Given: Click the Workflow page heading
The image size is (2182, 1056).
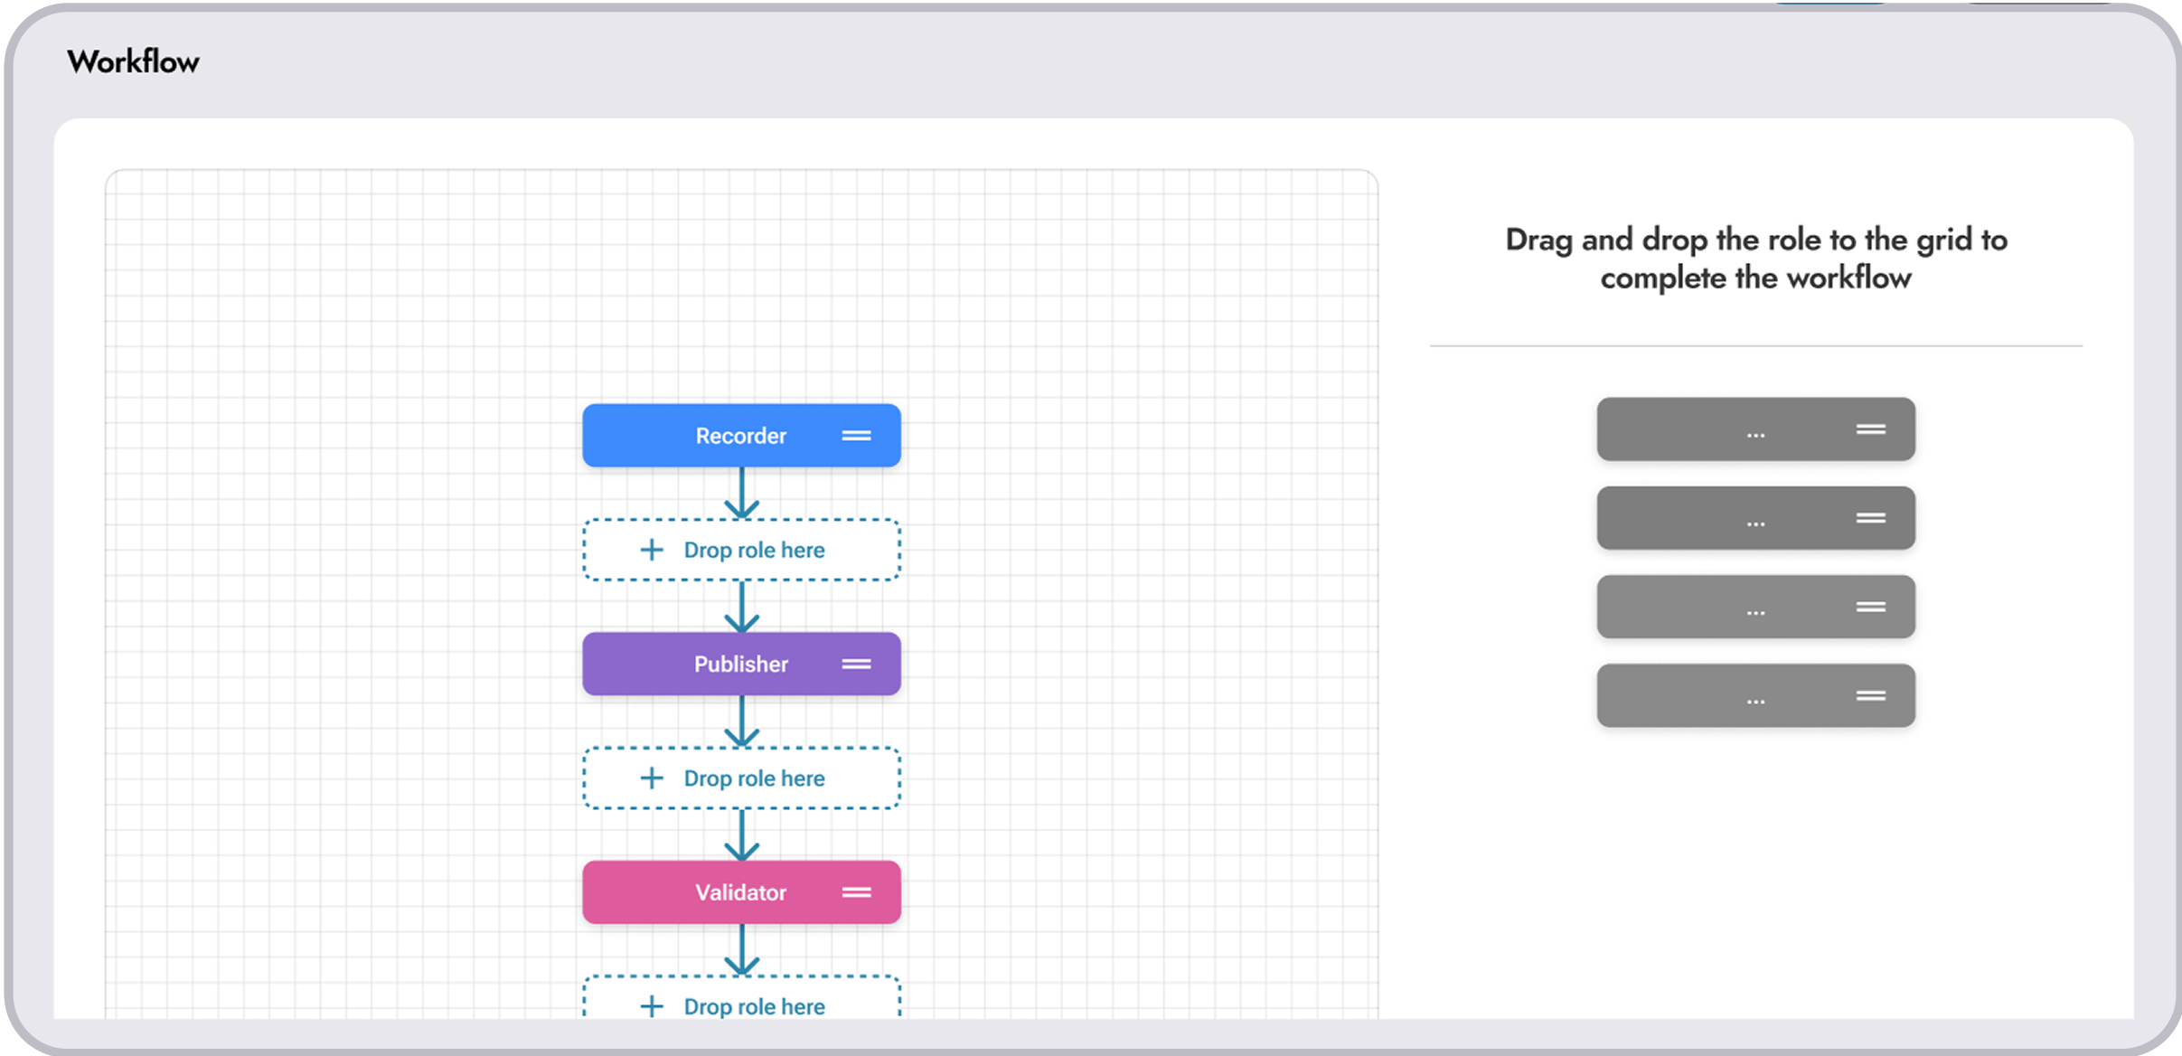Looking at the screenshot, I should tap(133, 62).
